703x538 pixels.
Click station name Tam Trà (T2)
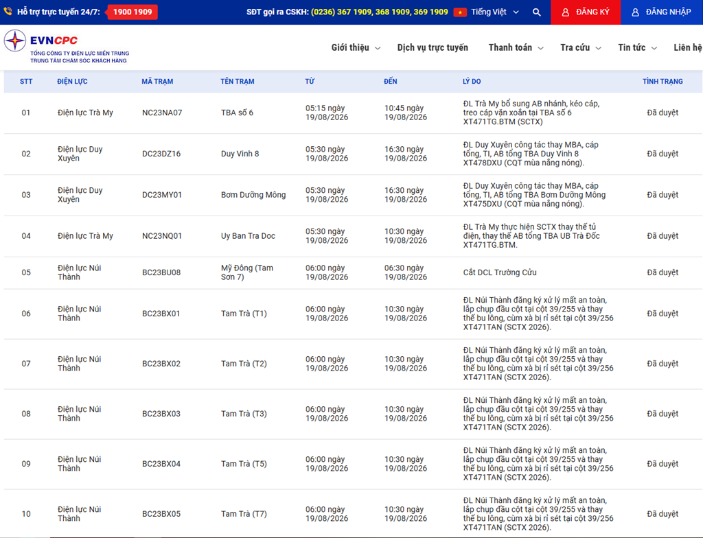pyautogui.click(x=244, y=364)
